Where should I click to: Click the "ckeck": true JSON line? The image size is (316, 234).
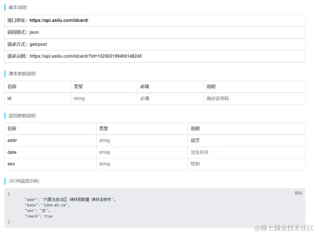click(x=39, y=216)
